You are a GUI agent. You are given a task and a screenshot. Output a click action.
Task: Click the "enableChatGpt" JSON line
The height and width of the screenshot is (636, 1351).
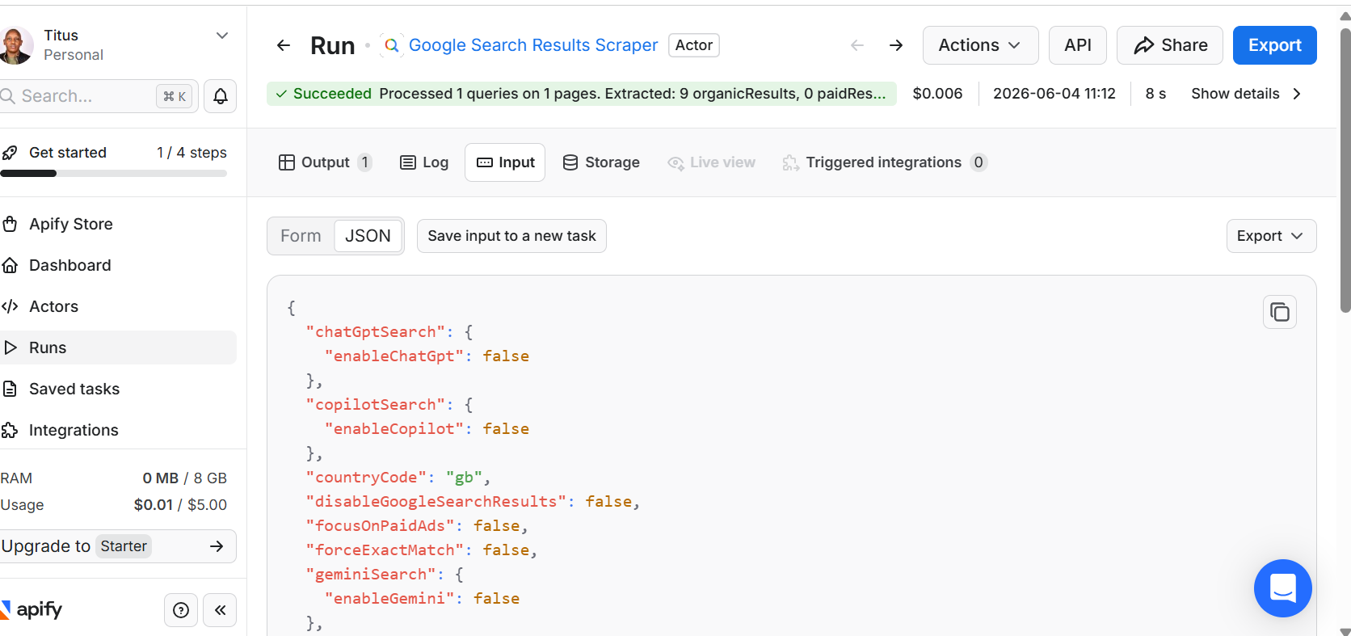pyautogui.click(x=427, y=356)
